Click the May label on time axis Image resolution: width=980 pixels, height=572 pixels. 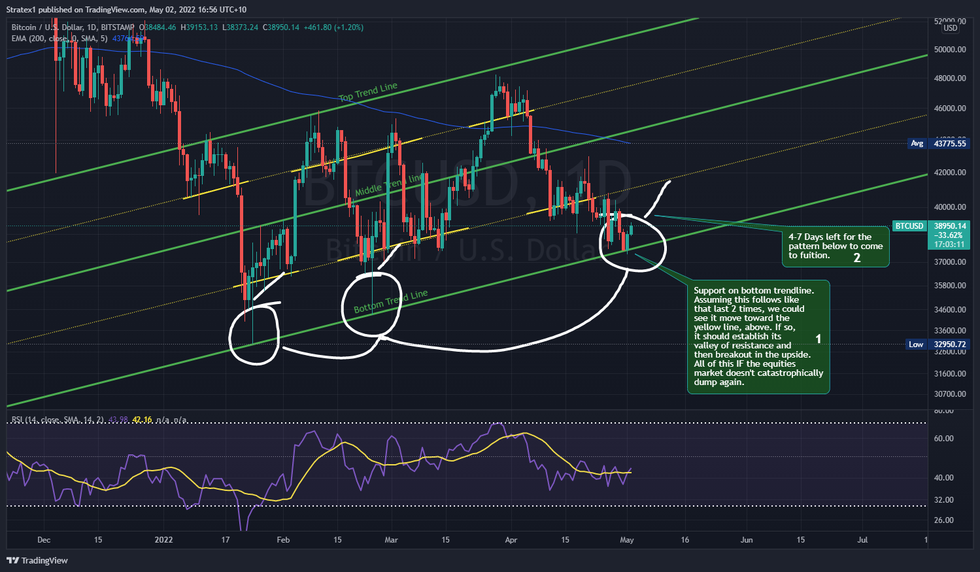point(627,540)
